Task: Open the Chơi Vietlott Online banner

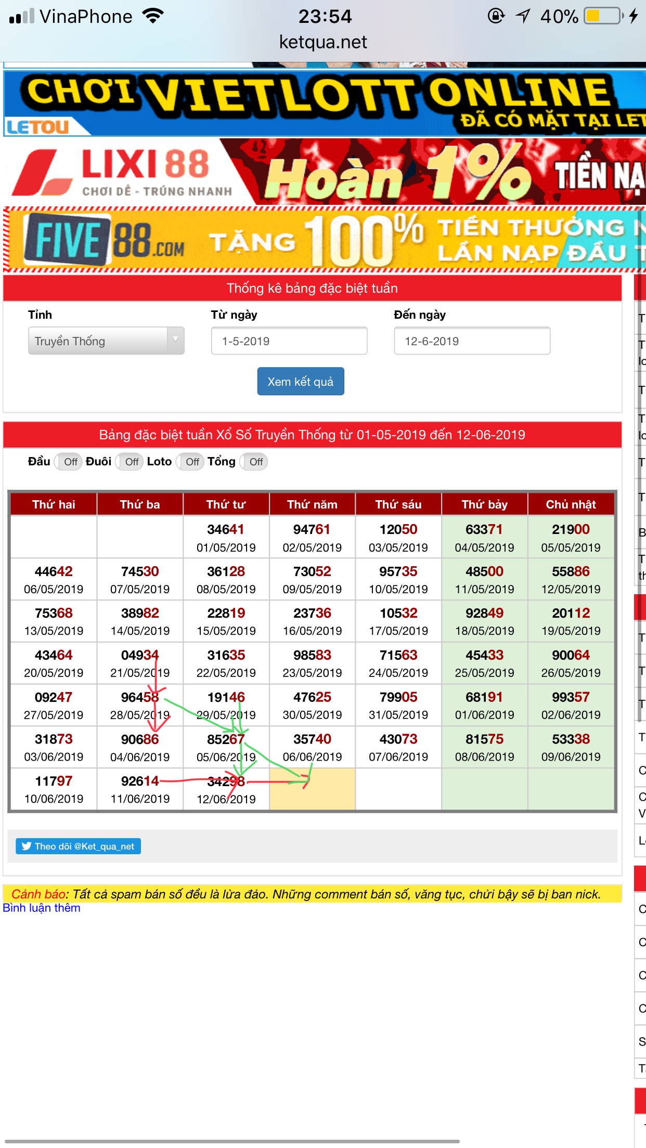Action: (325, 103)
